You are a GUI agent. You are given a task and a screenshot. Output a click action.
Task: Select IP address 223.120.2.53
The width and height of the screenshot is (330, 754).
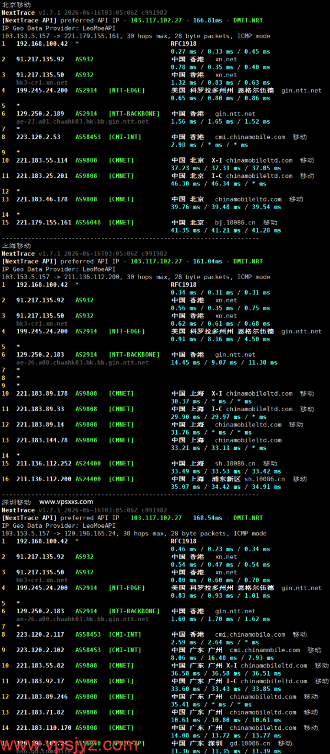click(38, 137)
